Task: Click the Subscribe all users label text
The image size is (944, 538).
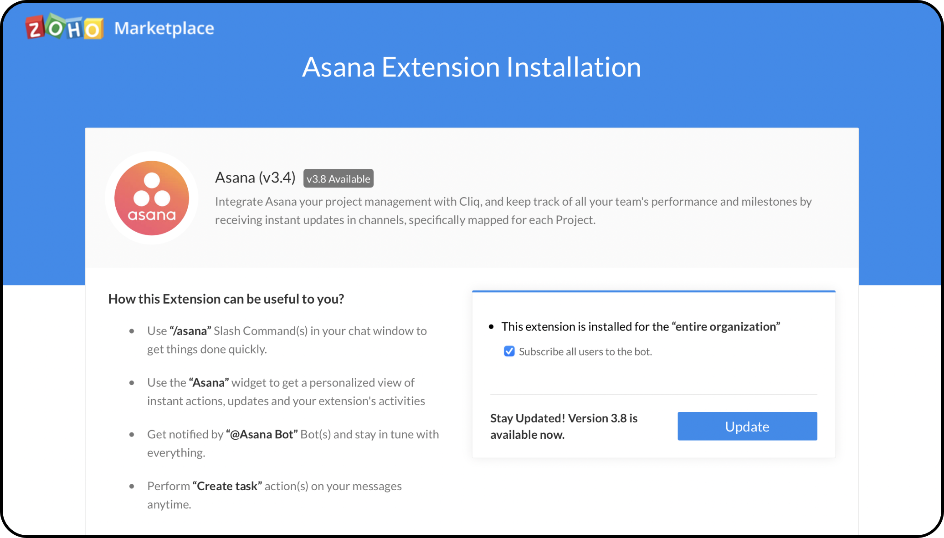Action: 585,352
